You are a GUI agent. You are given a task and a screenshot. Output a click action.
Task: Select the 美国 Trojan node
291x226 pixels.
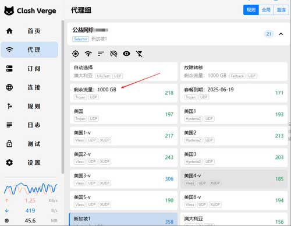coord(123,115)
